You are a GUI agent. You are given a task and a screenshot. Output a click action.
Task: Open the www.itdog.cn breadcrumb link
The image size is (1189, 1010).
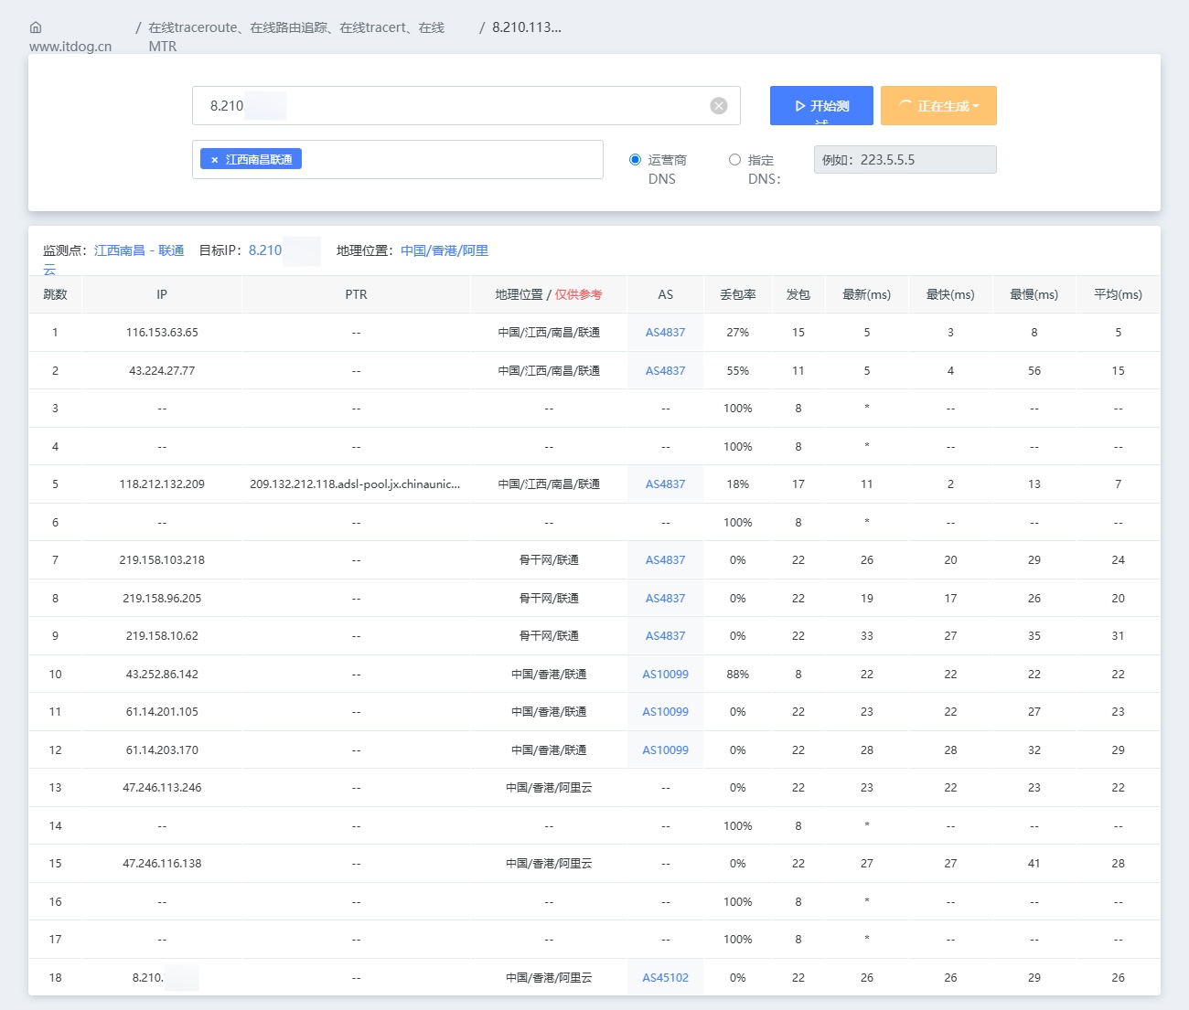70,47
